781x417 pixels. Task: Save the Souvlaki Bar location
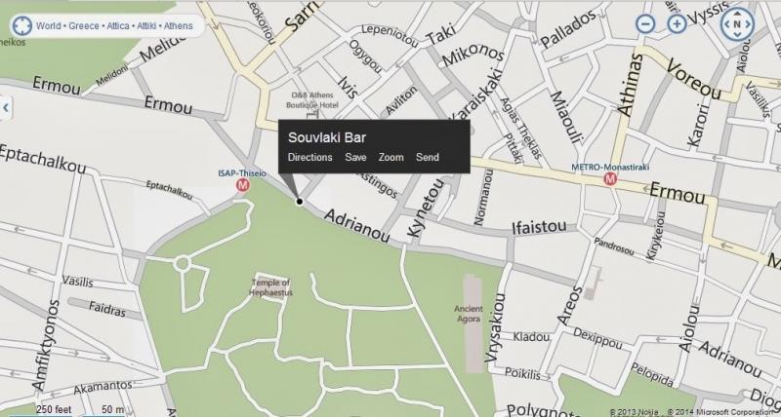coord(355,157)
